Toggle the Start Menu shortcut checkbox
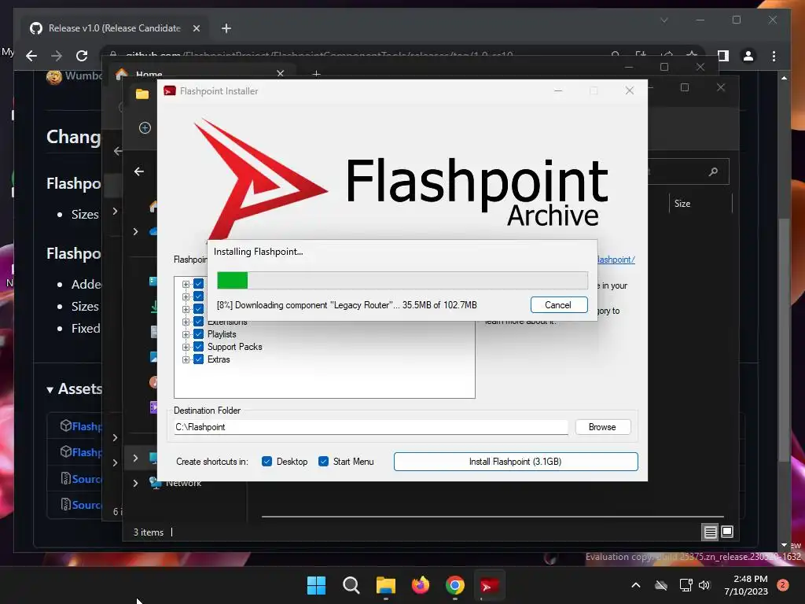The width and height of the screenshot is (805, 604). [x=323, y=462]
